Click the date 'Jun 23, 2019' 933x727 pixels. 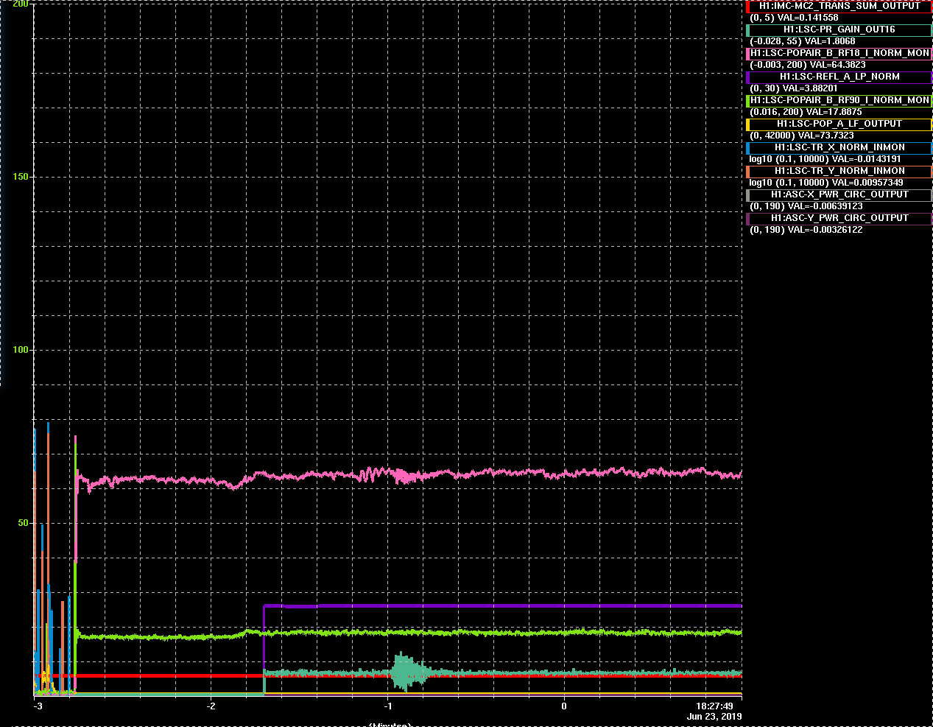coord(714,716)
